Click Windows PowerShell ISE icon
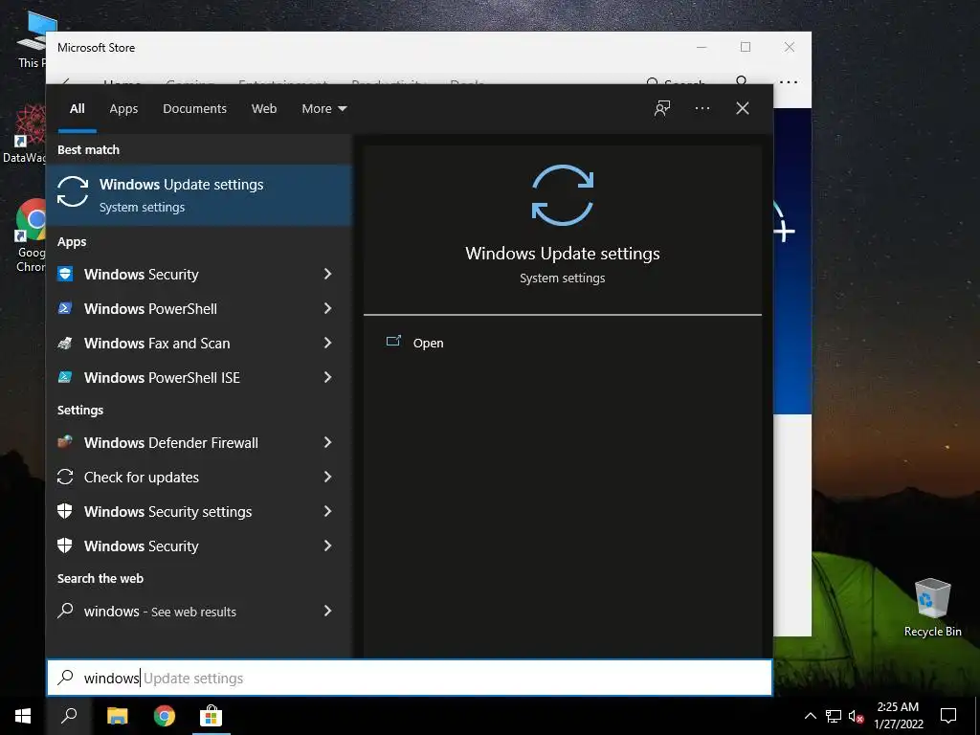 [65, 377]
